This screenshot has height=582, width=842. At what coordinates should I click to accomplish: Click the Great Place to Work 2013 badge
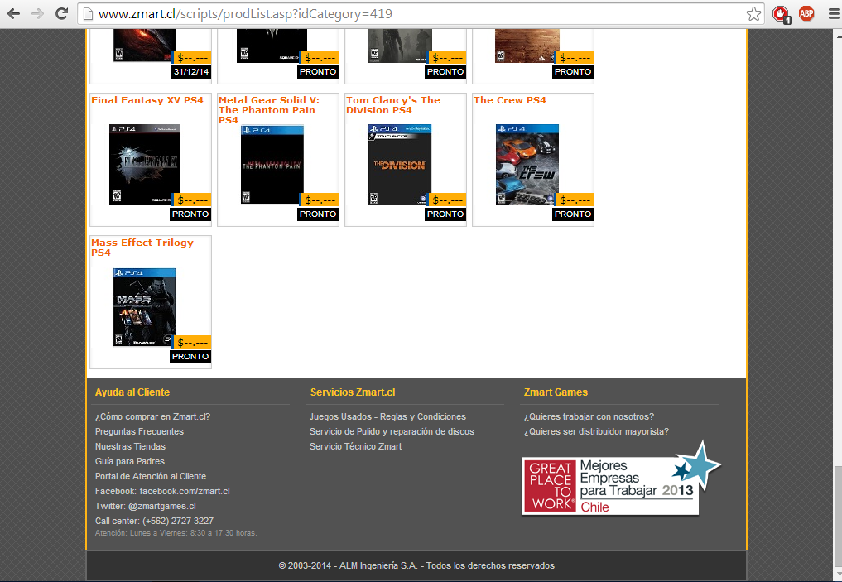click(x=621, y=479)
